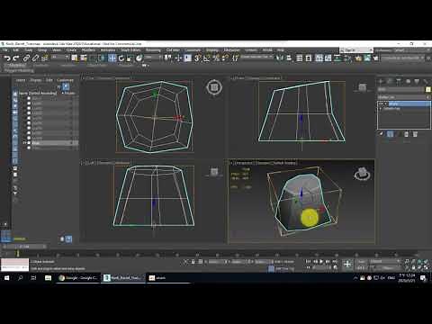Viewport: 432px width, 324px height.
Task: Click the Pin Stack icon
Action: pyautogui.click(x=381, y=134)
